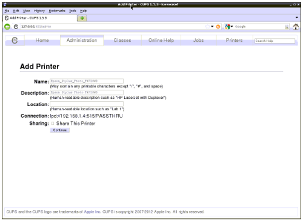
Task: Click the Location input field
Action: (x=87, y=104)
